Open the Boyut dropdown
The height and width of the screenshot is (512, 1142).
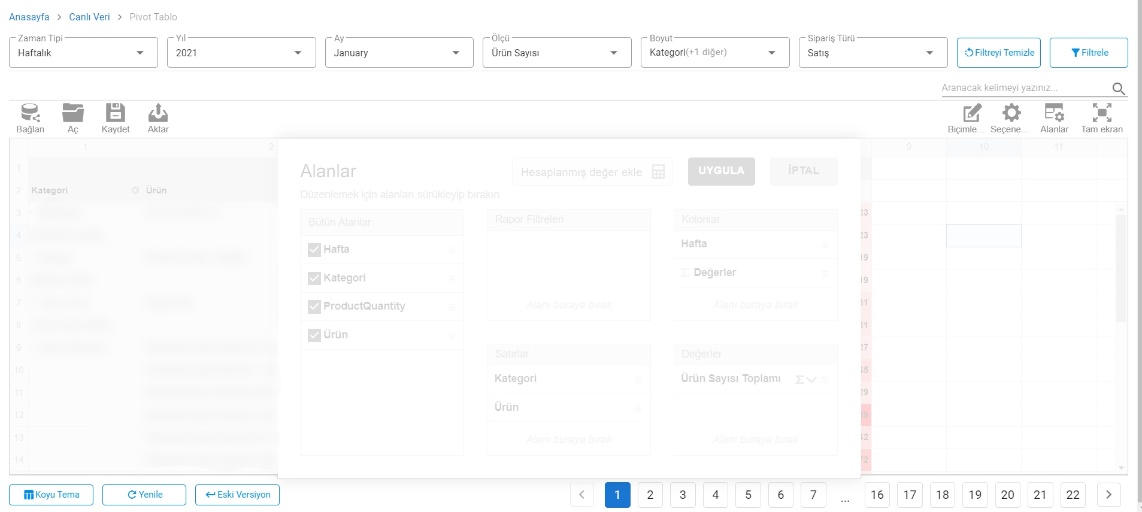[715, 53]
